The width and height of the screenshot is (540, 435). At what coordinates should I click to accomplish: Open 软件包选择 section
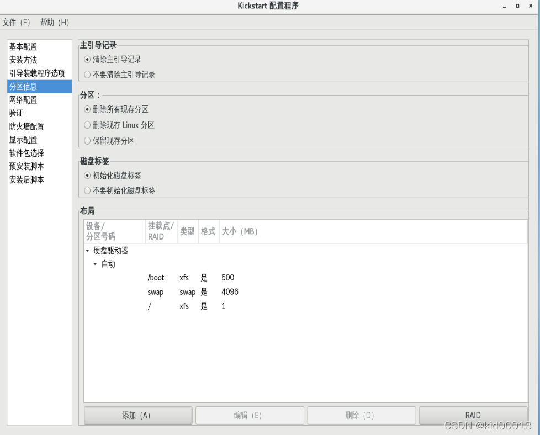pos(39,153)
